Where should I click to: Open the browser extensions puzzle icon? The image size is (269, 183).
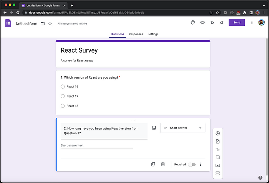coord(245,13)
